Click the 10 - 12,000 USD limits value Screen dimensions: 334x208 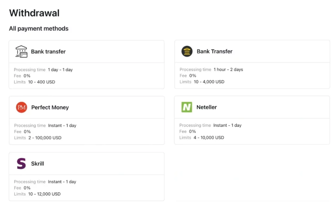[x=44, y=194]
